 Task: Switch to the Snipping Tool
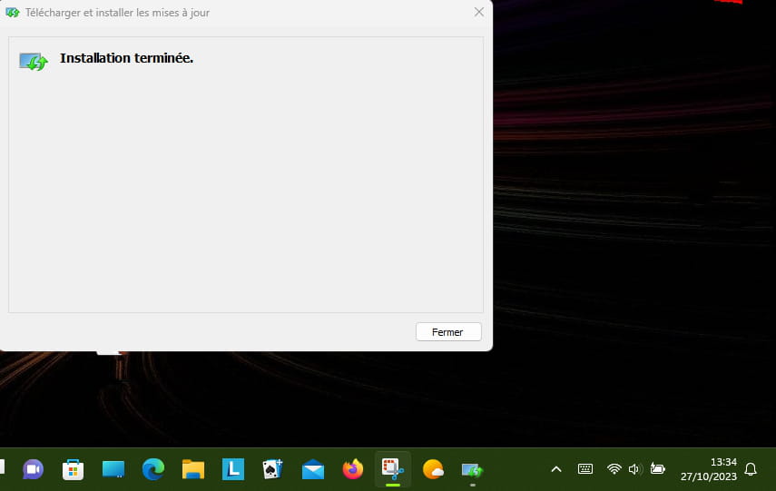tap(392, 469)
